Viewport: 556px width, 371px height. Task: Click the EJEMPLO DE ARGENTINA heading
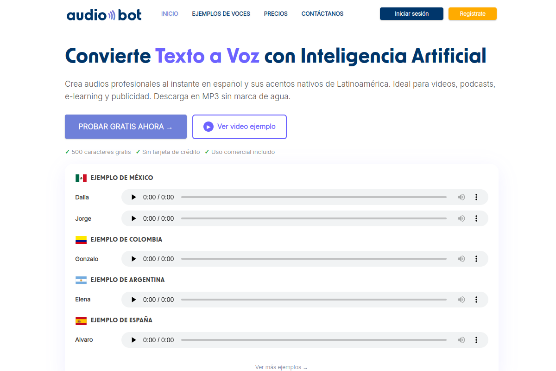point(127,280)
